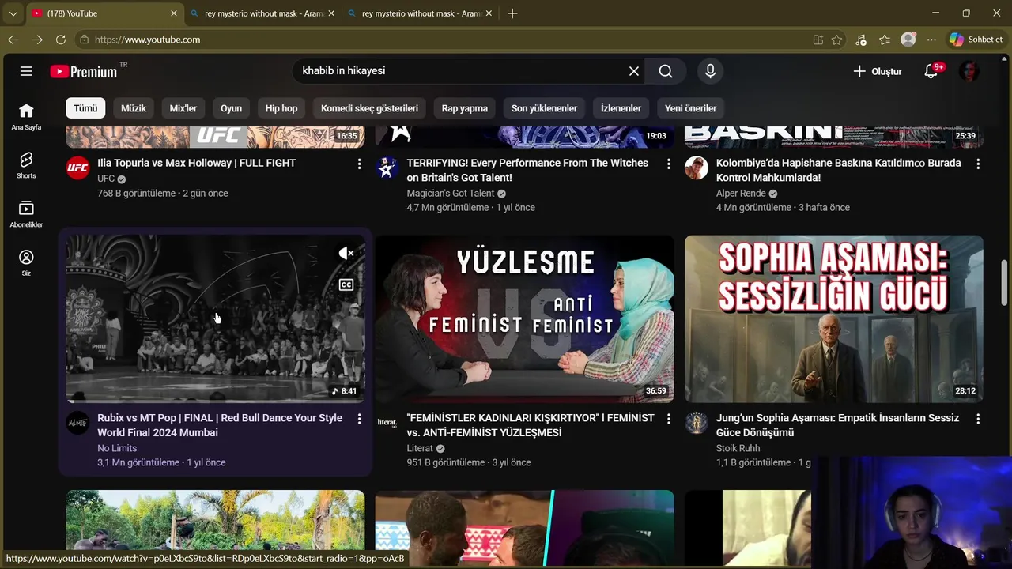Screen dimensions: 1012x569
Task: Open the browser favorites list icon
Action: [x=885, y=40]
